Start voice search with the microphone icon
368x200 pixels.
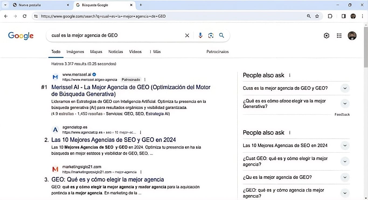(200, 35)
